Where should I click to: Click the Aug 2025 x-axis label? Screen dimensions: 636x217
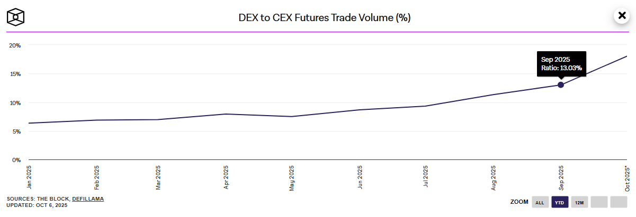(x=494, y=177)
